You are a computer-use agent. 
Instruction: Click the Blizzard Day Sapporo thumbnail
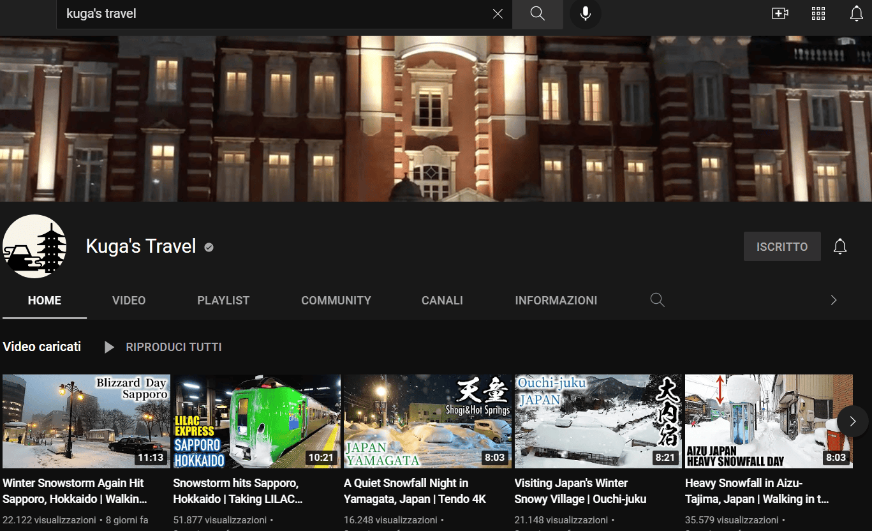[x=86, y=421]
